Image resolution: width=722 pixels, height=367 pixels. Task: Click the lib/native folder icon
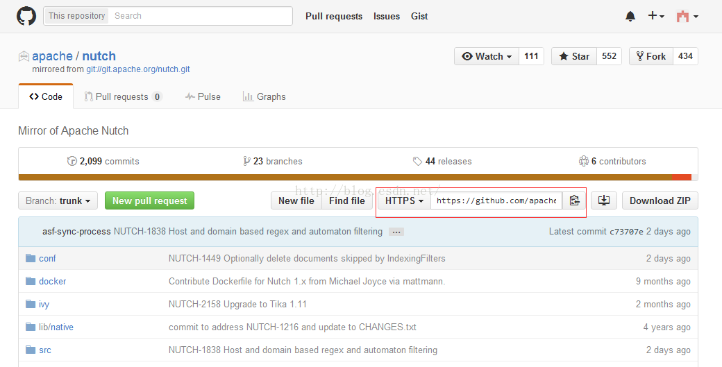tap(31, 327)
